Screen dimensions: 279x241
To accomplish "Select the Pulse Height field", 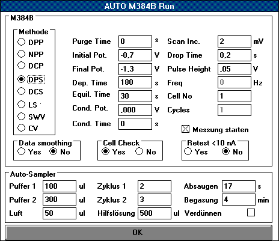I will click(x=235, y=69).
